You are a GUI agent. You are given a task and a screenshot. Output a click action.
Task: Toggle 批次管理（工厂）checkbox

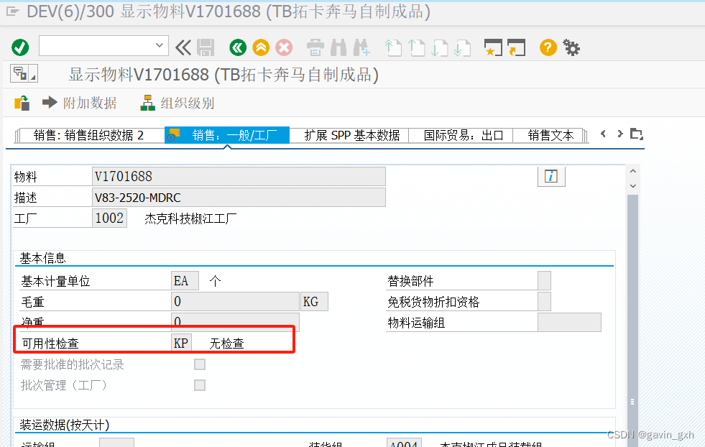point(200,385)
